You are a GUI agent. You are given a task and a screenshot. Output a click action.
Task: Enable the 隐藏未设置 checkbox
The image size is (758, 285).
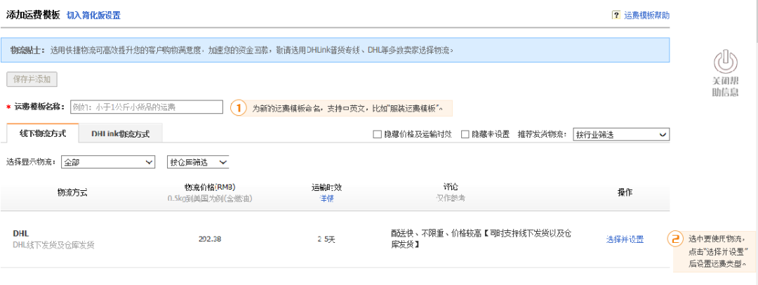click(465, 134)
